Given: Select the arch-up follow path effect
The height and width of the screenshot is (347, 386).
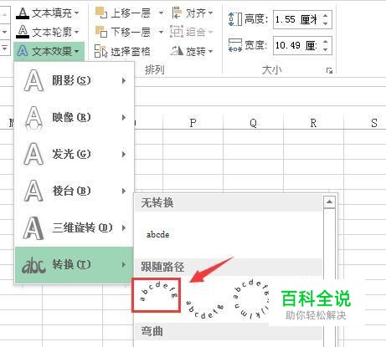Looking at the screenshot, I should 157,294.
